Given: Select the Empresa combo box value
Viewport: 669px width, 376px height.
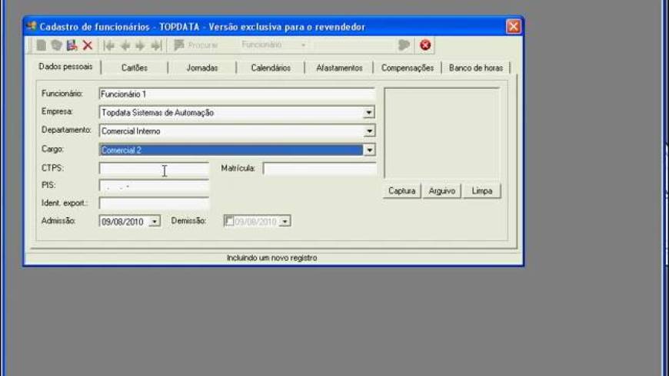Looking at the screenshot, I should tap(231, 113).
